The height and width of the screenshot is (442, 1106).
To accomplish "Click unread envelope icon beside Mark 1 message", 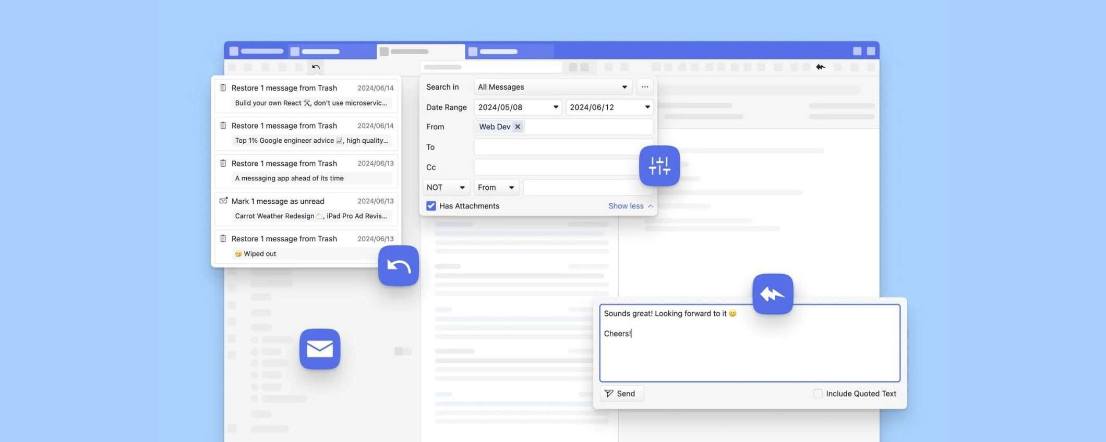I will 223,201.
